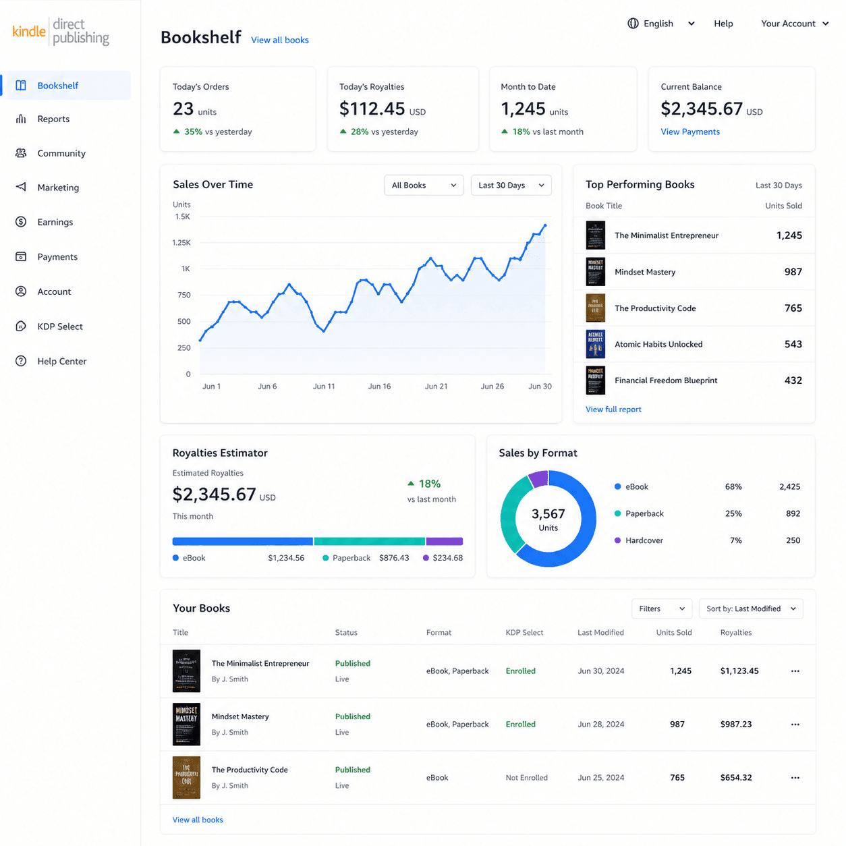The width and height of the screenshot is (846, 846).
Task: Expand the Your Account menu
Action: click(x=795, y=24)
